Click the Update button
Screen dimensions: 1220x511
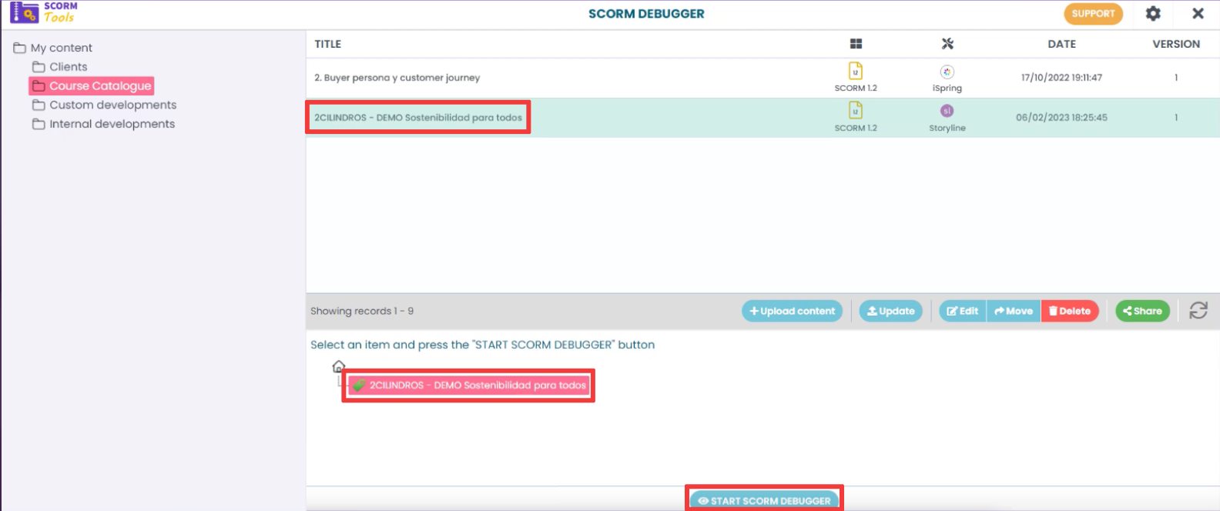click(x=890, y=311)
